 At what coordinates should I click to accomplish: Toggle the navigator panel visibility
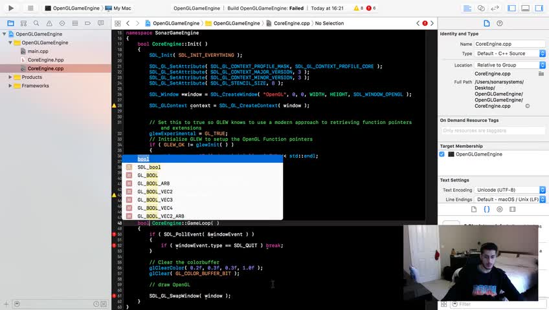point(512,8)
